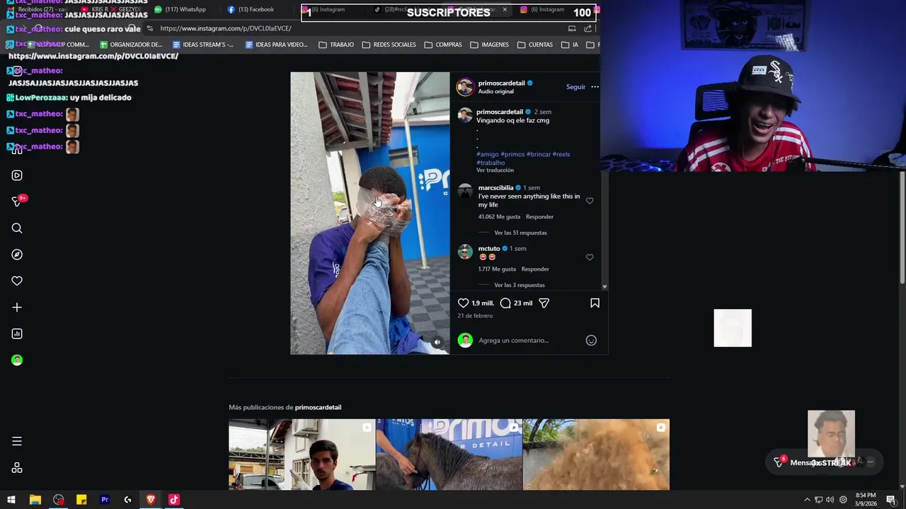Click the create new post plus icon
Viewport: 906px width, 509px height.
(17, 308)
